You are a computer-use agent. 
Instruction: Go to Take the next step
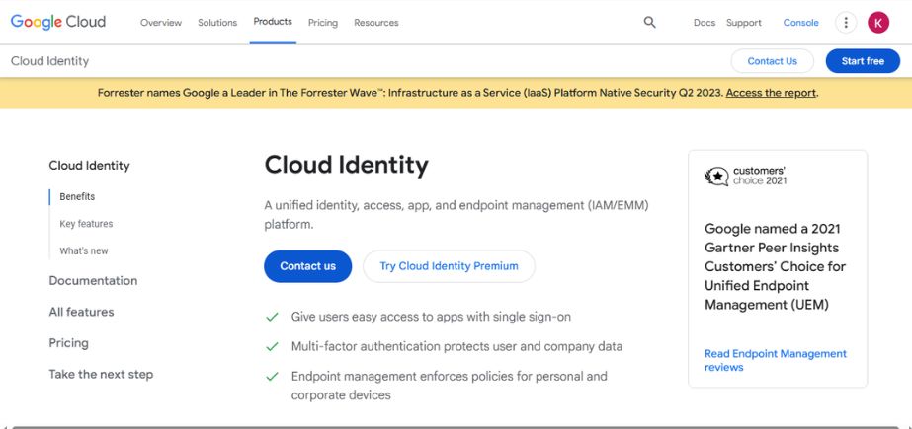[x=101, y=375]
